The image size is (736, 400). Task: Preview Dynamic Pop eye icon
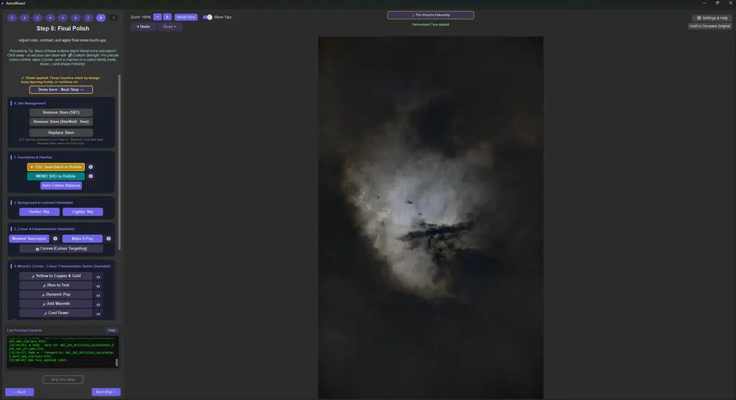click(98, 295)
